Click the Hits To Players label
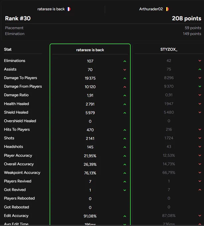 point(17,129)
